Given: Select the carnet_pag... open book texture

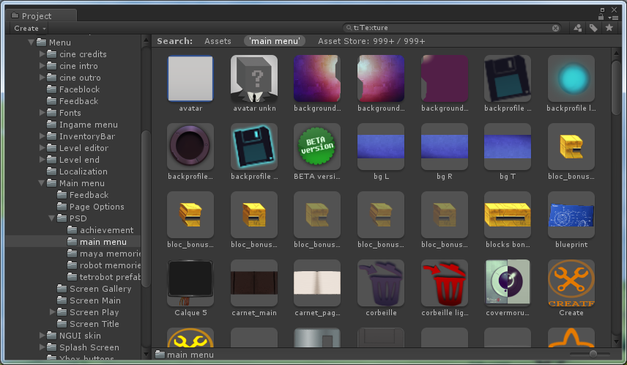Looking at the screenshot, I should pos(317,283).
